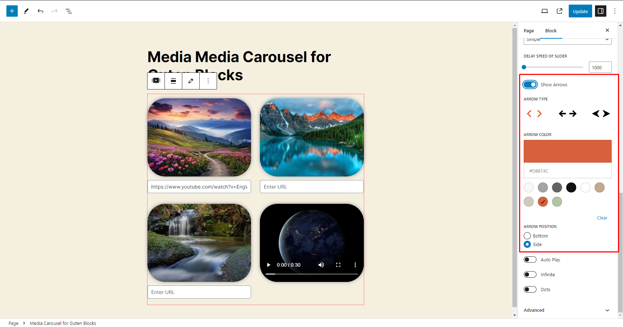Select the solid triangle arrow type
Image resolution: width=623 pixels, height=327 pixels.
(x=601, y=114)
